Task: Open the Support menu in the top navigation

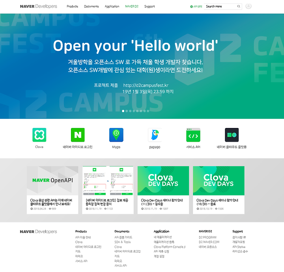Action: 149,6
